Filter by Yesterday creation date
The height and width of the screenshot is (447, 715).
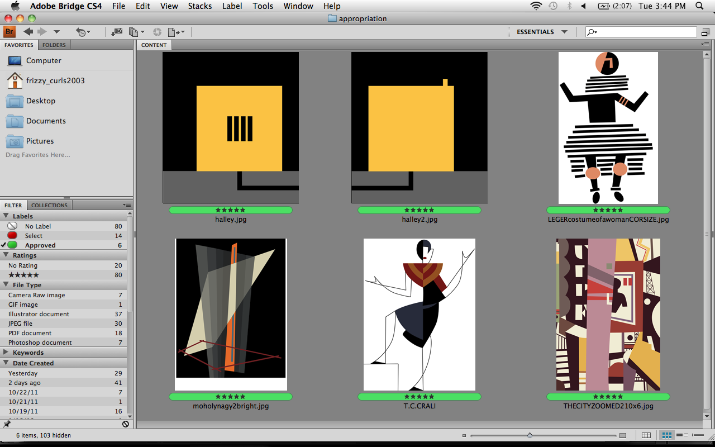coord(63,373)
